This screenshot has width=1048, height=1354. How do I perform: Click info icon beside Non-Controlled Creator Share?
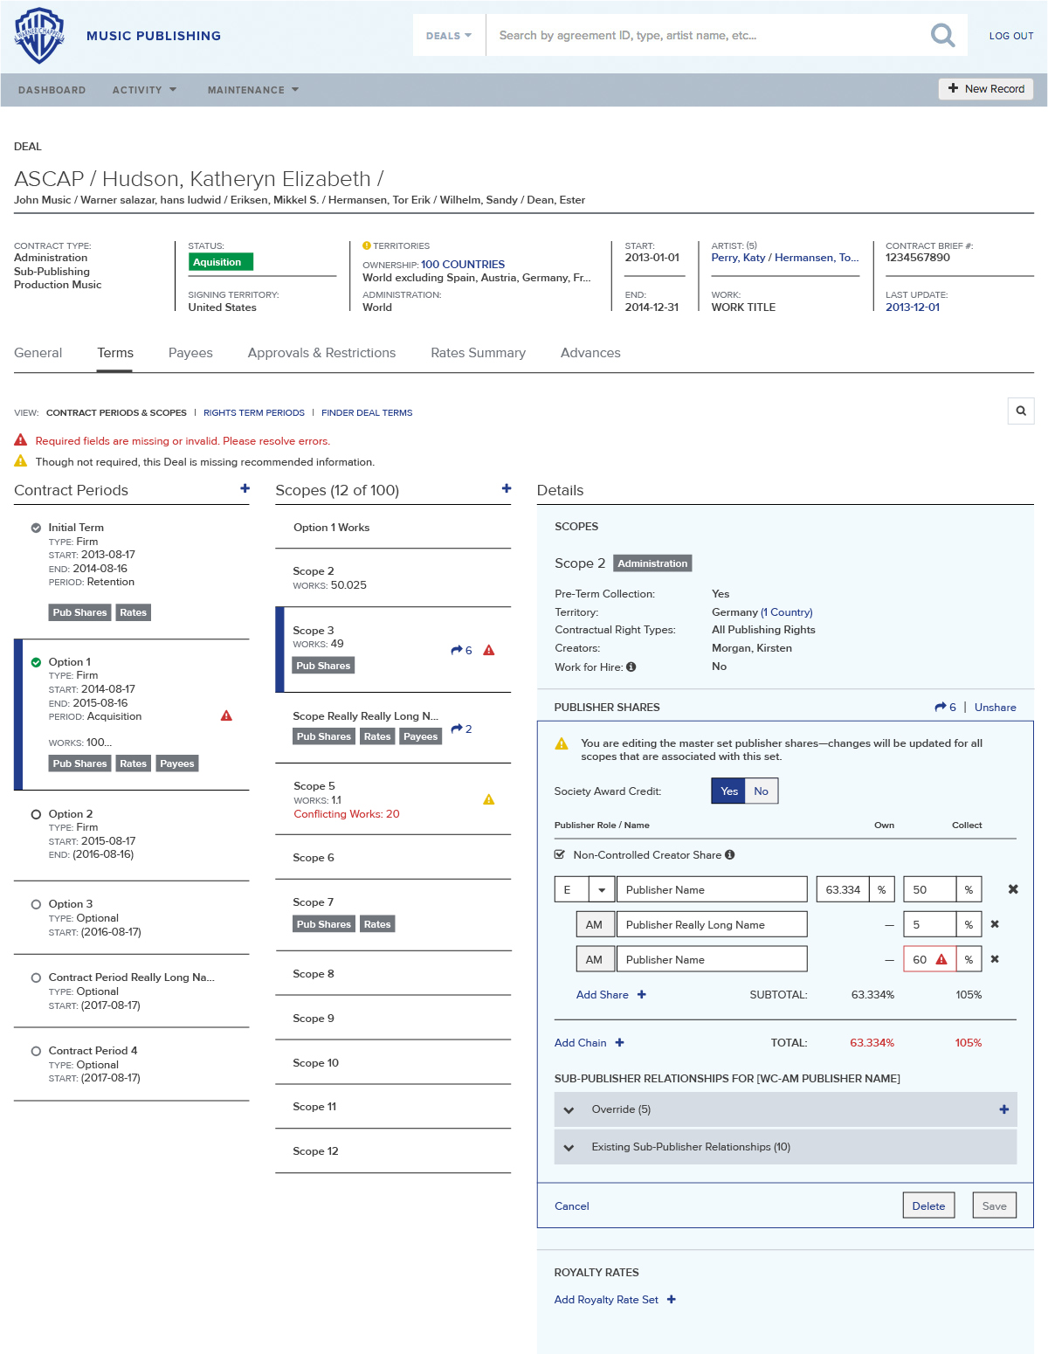730,855
